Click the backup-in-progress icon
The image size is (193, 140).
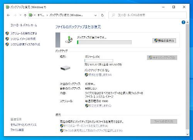pyautogui.click(x=69, y=39)
